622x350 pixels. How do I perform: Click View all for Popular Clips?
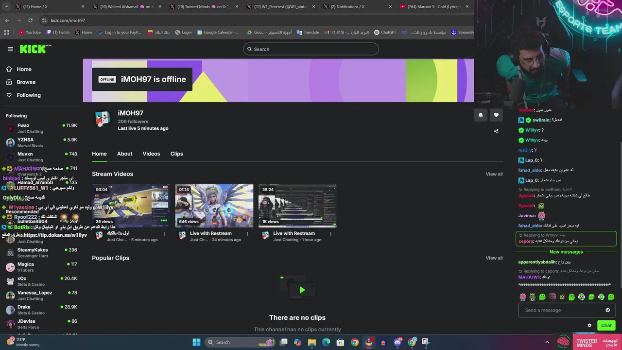(x=494, y=258)
